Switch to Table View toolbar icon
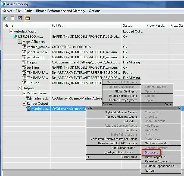This screenshot has height=176, width=184. (27, 18)
